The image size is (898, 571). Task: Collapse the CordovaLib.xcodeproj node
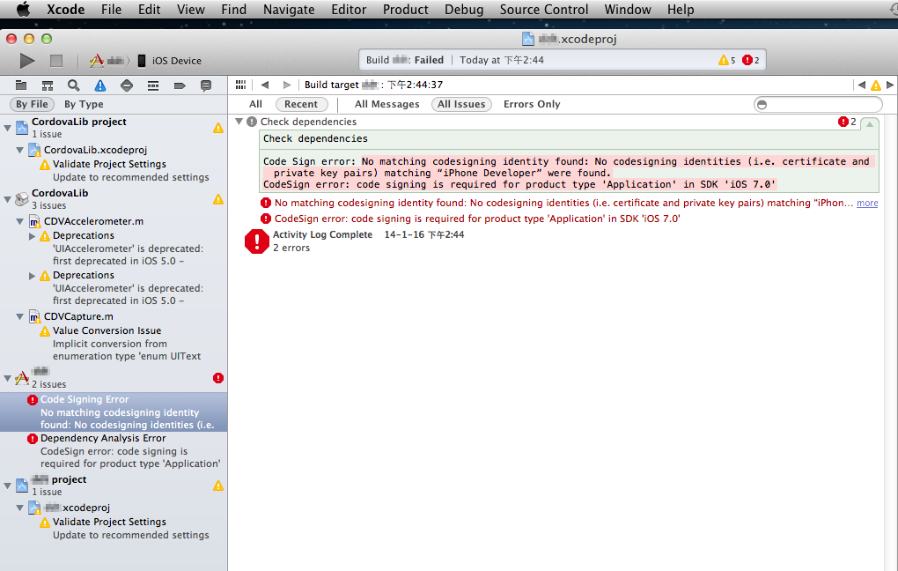click(20, 150)
